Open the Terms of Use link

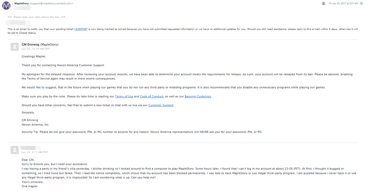[124, 96]
